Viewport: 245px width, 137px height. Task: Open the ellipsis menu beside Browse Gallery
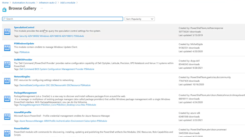42,9
